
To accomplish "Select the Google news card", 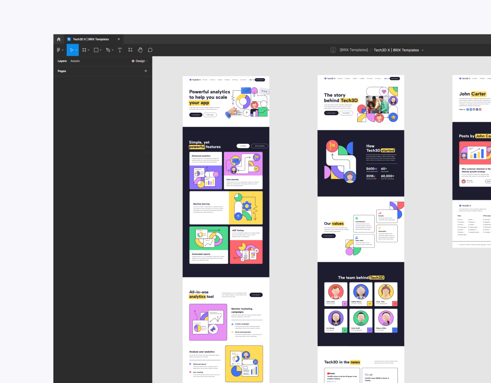I will (x=380, y=376).
